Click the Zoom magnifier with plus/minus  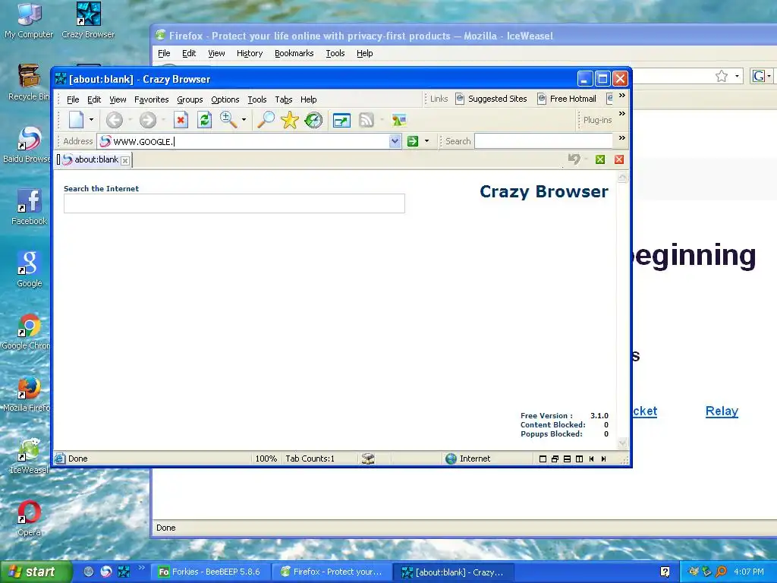coord(228,120)
